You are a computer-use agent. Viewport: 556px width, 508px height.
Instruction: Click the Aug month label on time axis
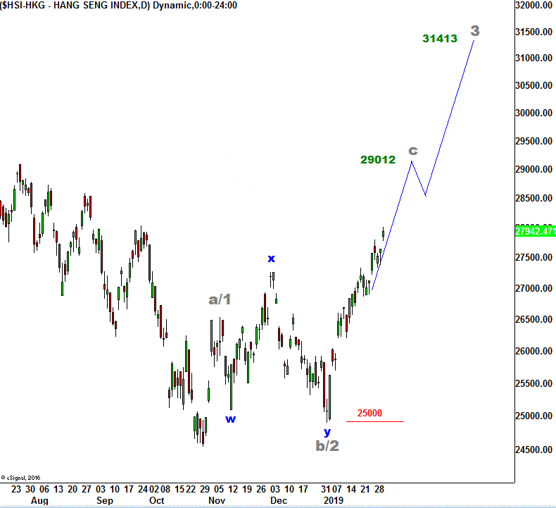39,500
